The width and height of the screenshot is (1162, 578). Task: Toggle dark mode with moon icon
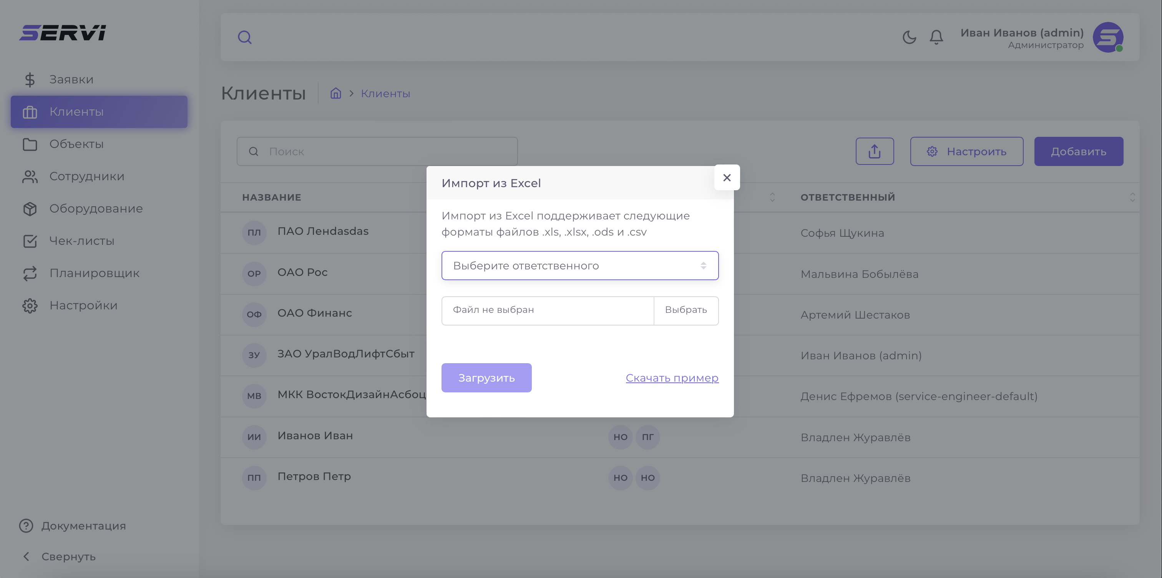(x=909, y=37)
